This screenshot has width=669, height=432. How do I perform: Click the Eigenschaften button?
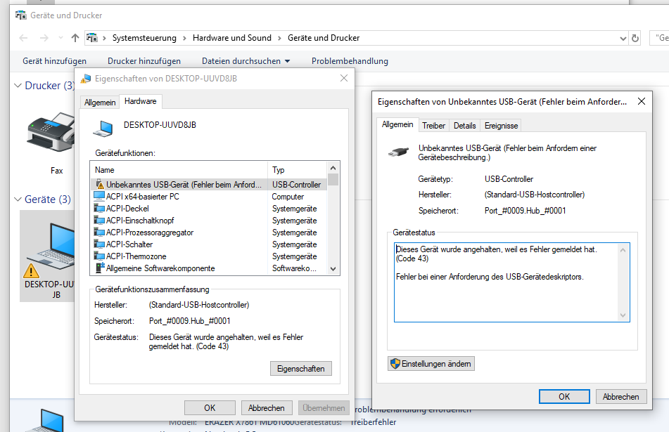coord(300,368)
